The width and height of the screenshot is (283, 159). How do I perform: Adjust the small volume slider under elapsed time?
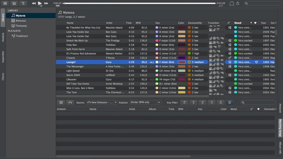point(58,6)
